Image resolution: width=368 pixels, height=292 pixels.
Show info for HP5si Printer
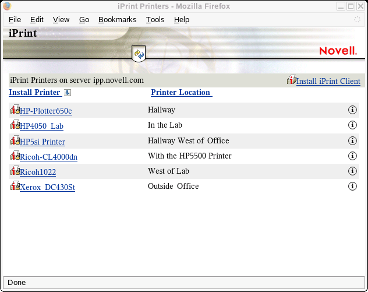pyautogui.click(x=352, y=140)
